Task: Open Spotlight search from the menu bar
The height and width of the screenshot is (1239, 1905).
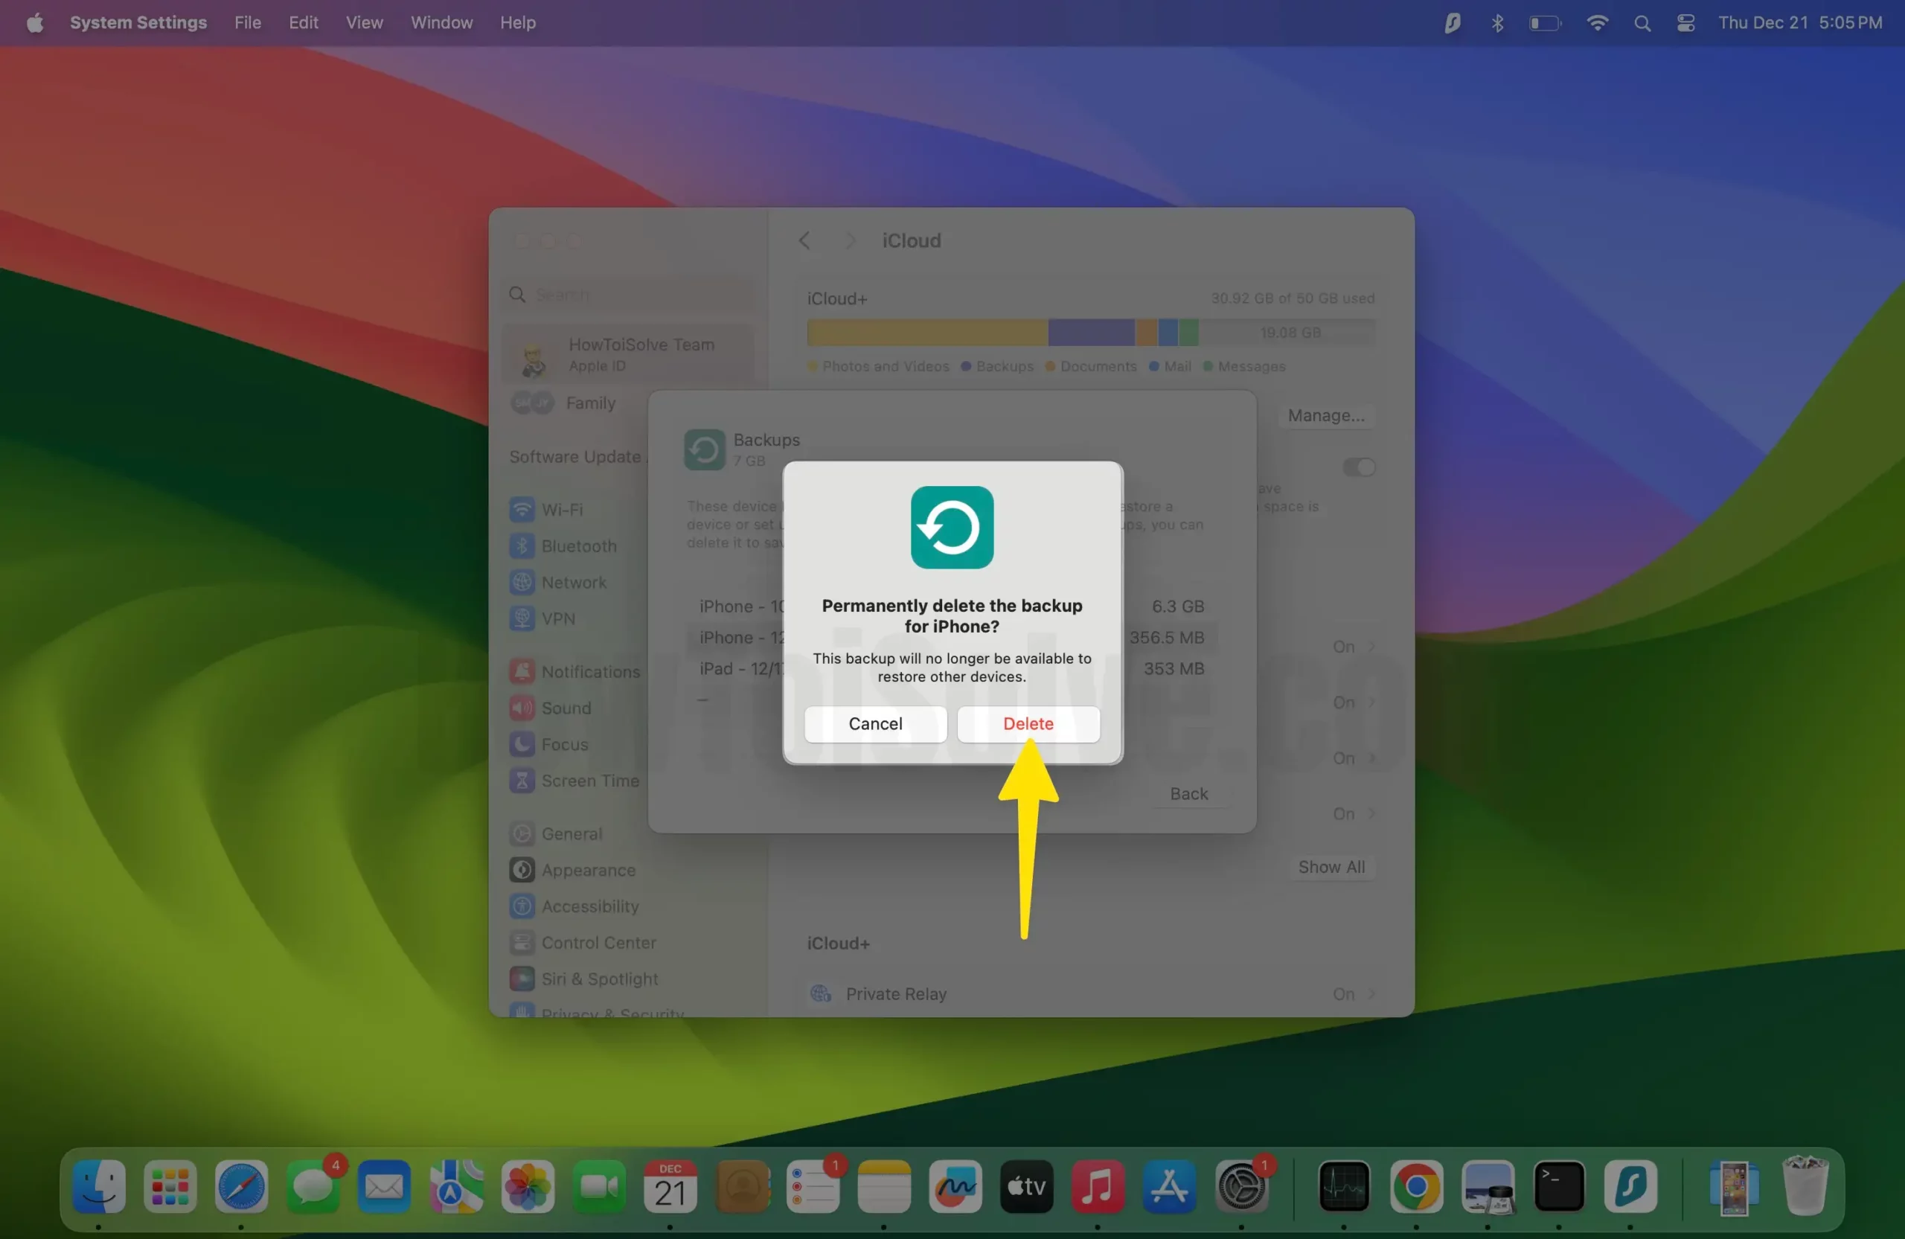Action: 1642,23
